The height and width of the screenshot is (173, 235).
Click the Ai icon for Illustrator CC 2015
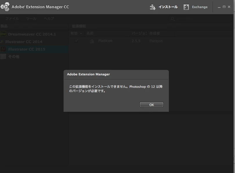coord(3,49)
